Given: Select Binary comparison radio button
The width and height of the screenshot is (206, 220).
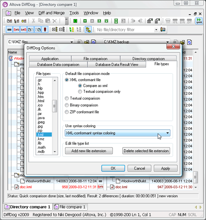Looking at the screenshot, I should click(67, 105).
